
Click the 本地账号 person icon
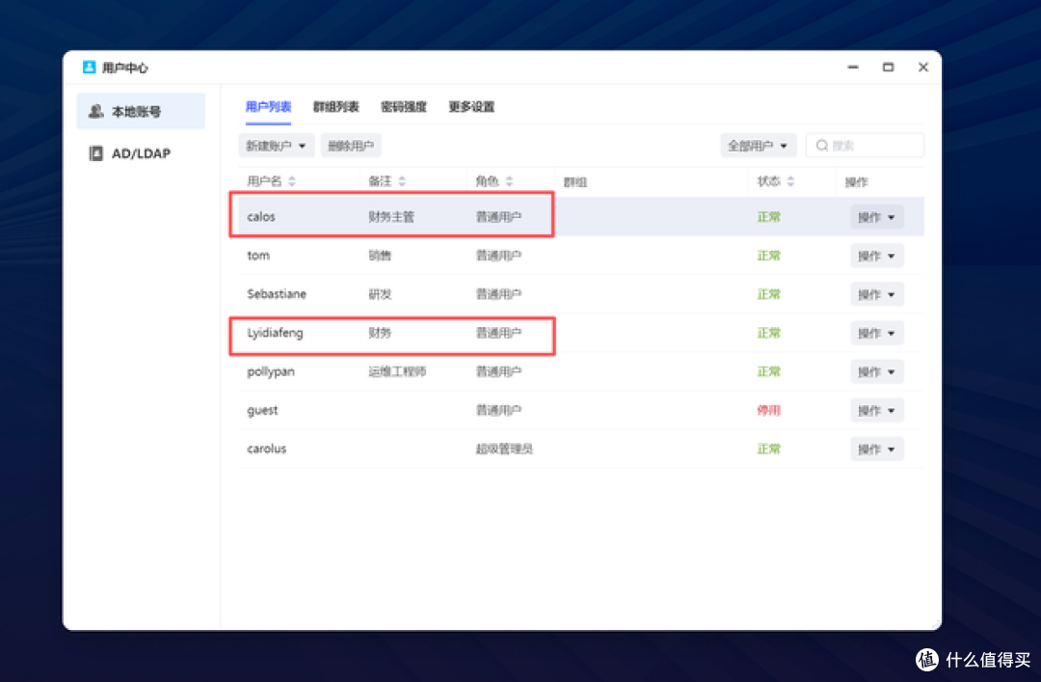tap(96, 112)
